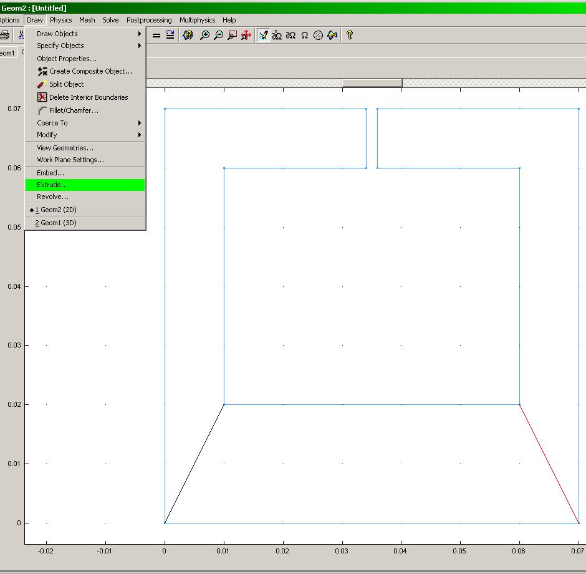The width and height of the screenshot is (586, 574).
Task: Select 1 Geom2 (2D) geometry entry
Action: (x=85, y=210)
